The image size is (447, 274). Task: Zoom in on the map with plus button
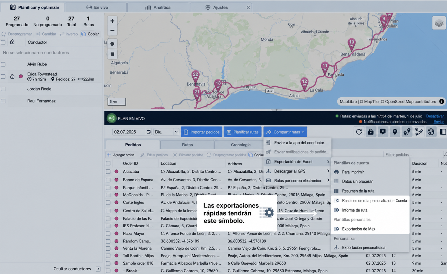[112, 21]
